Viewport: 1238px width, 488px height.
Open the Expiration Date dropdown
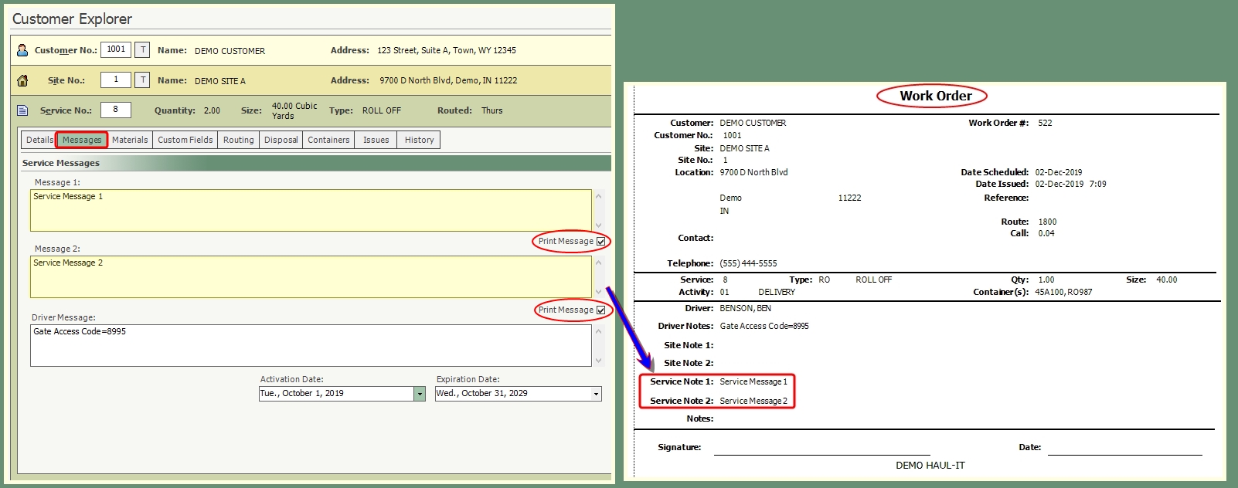pyautogui.click(x=596, y=394)
